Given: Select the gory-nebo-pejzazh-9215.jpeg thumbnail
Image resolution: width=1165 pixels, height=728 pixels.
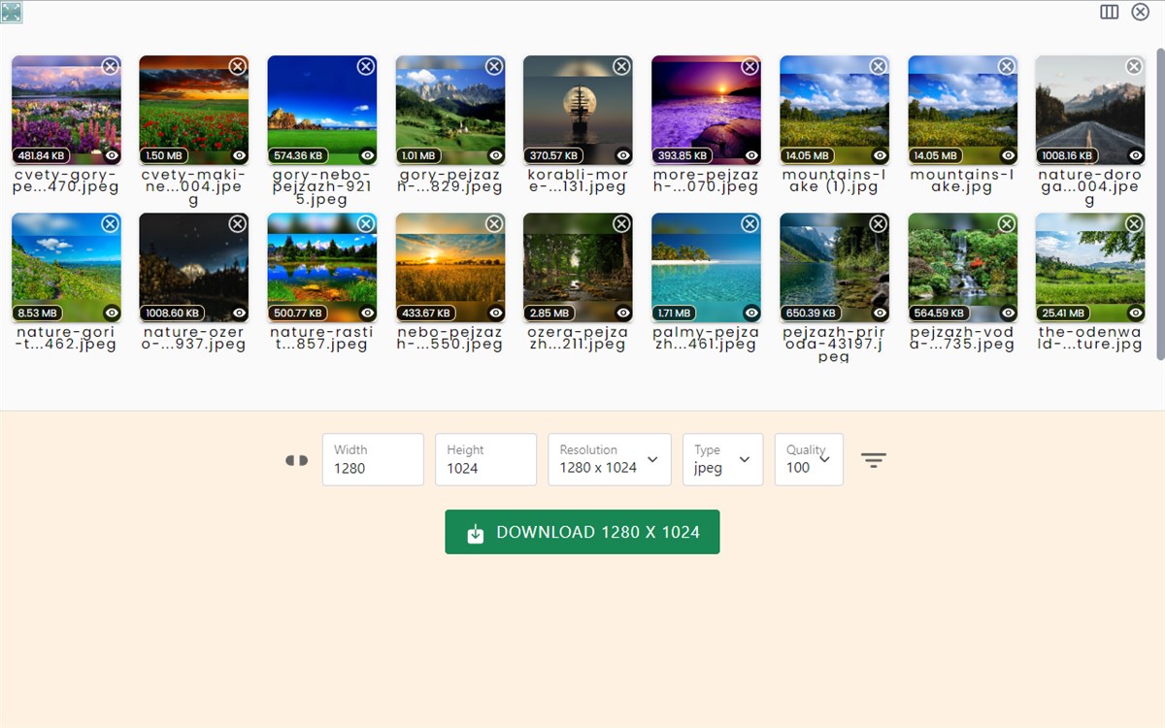Looking at the screenshot, I should 321,109.
